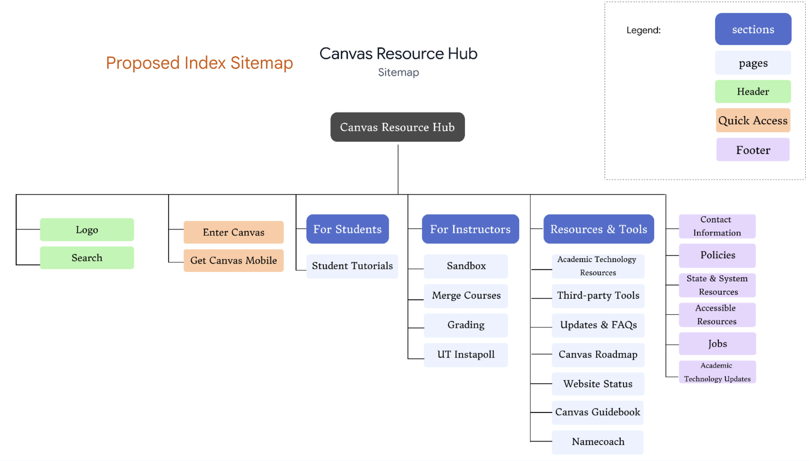
Task: Click the Get Canvas Mobile box
Action: 234,260
